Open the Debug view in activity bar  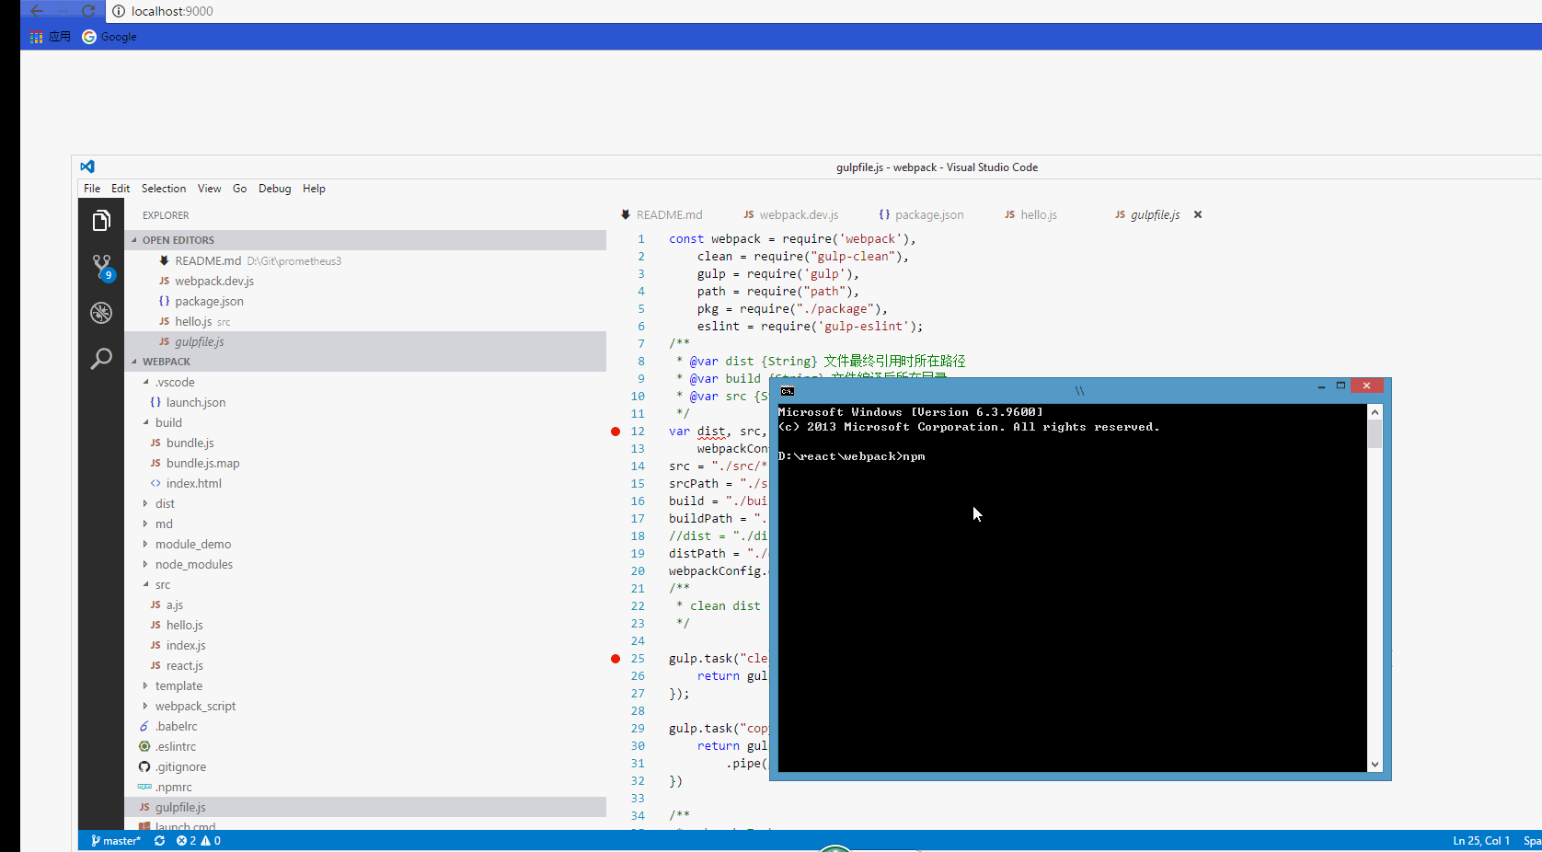pos(101,313)
